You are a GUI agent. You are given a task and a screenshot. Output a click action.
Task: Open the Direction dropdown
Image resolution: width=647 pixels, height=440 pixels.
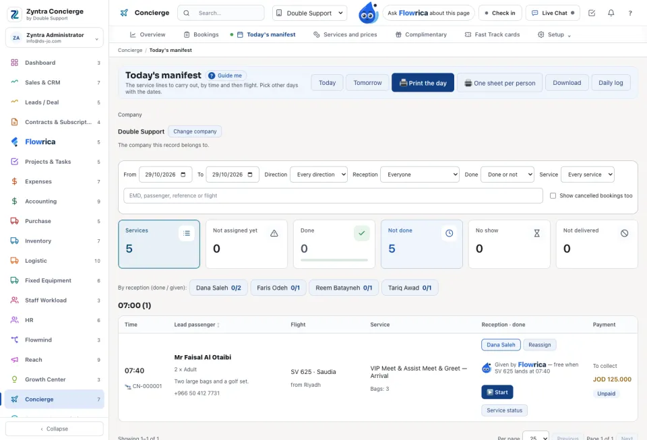point(319,175)
